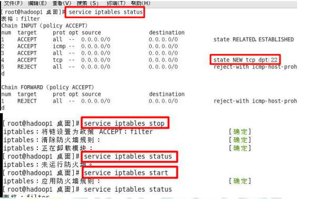Click '将链设置为政策 ACCEPT：filter' output line
The image size is (335, 199).
click(x=97, y=132)
